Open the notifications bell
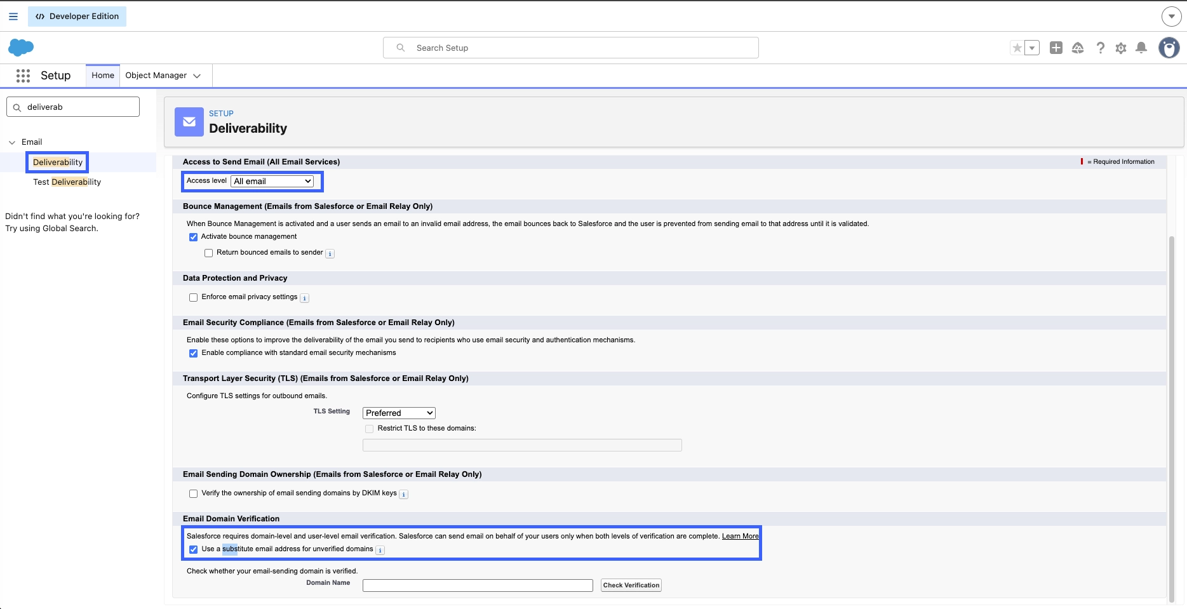 point(1141,48)
